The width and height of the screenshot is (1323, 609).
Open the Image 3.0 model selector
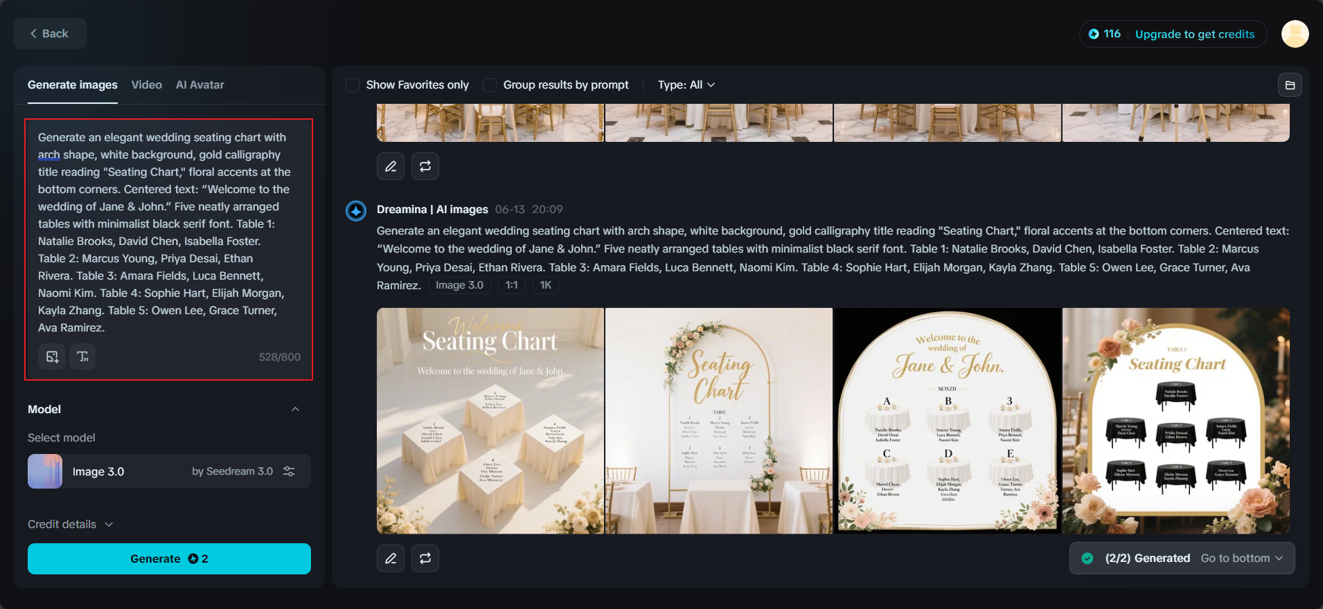point(169,471)
